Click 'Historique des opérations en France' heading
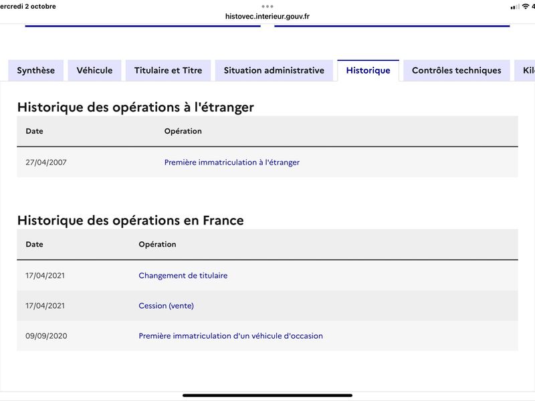The width and height of the screenshot is (535, 401). click(x=130, y=221)
